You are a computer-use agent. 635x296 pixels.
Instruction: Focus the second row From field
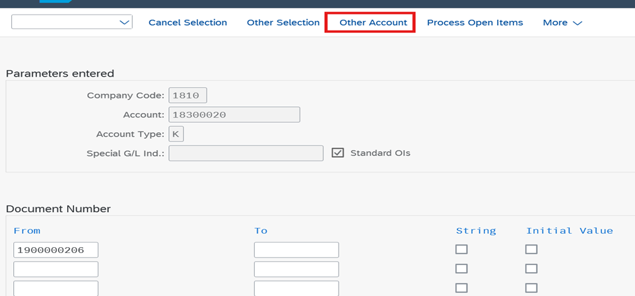(x=56, y=269)
